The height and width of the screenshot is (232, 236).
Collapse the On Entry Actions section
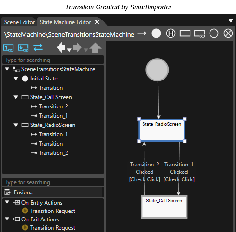pos(7,202)
